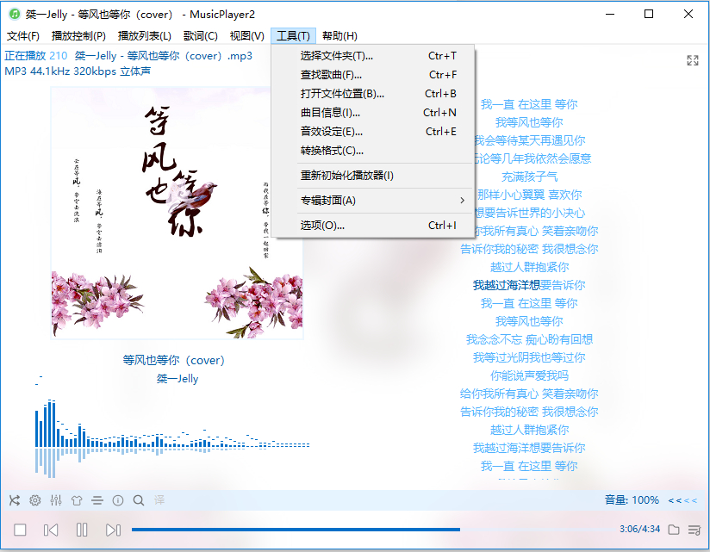The width and height of the screenshot is (710, 552).
Task: Click the playback progress bar
Action: [x=374, y=530]
